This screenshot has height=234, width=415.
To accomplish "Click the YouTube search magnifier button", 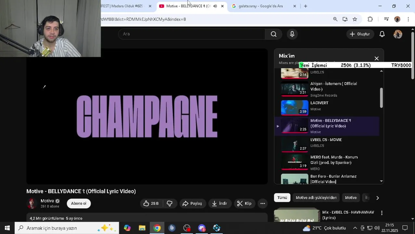I will 274,34.
